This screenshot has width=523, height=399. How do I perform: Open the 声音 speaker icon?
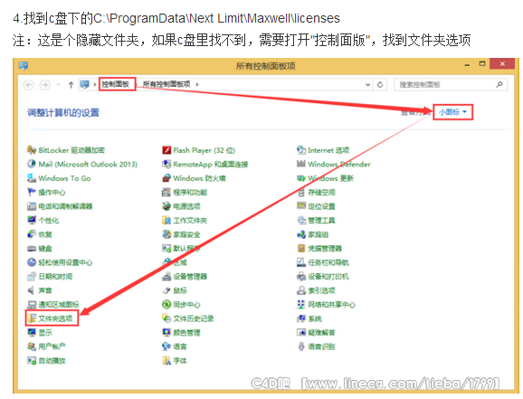[x=31, y=290]
